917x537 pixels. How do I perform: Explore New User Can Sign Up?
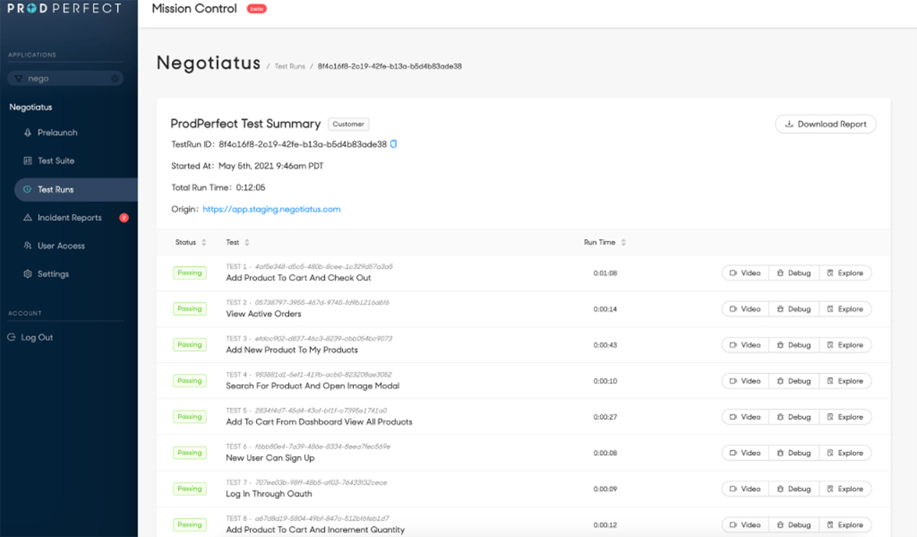(x=844, y=453)
